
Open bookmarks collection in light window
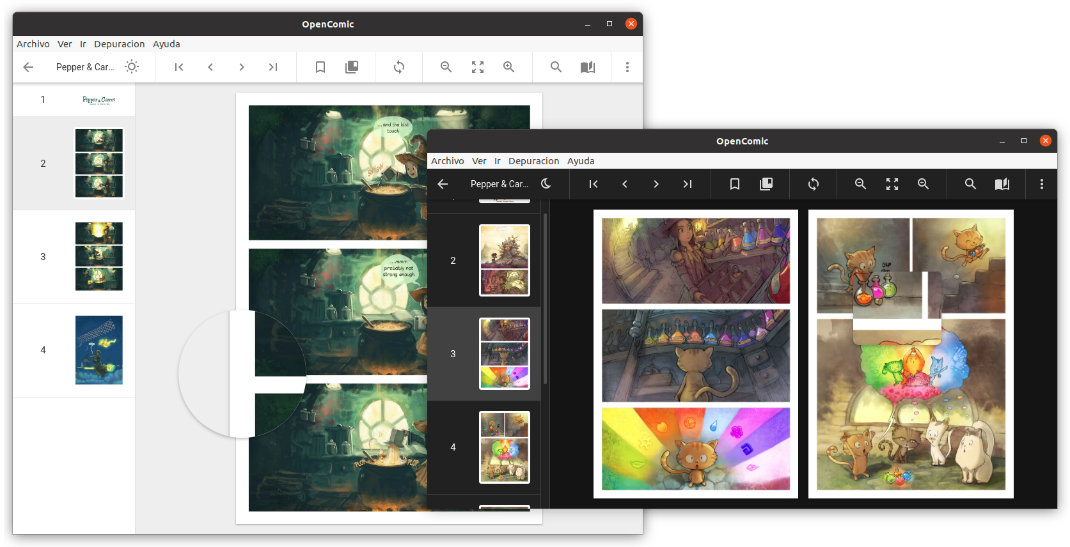[x=352, y=67]
